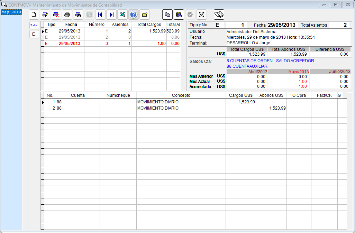
Task: Go to first record arrow icon
Action: pyautogui.click(x=100, y=15)
